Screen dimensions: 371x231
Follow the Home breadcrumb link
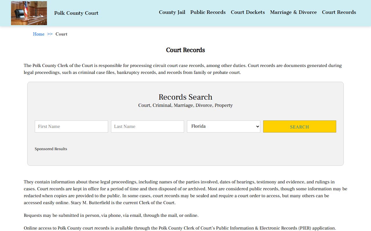(39, 34)
